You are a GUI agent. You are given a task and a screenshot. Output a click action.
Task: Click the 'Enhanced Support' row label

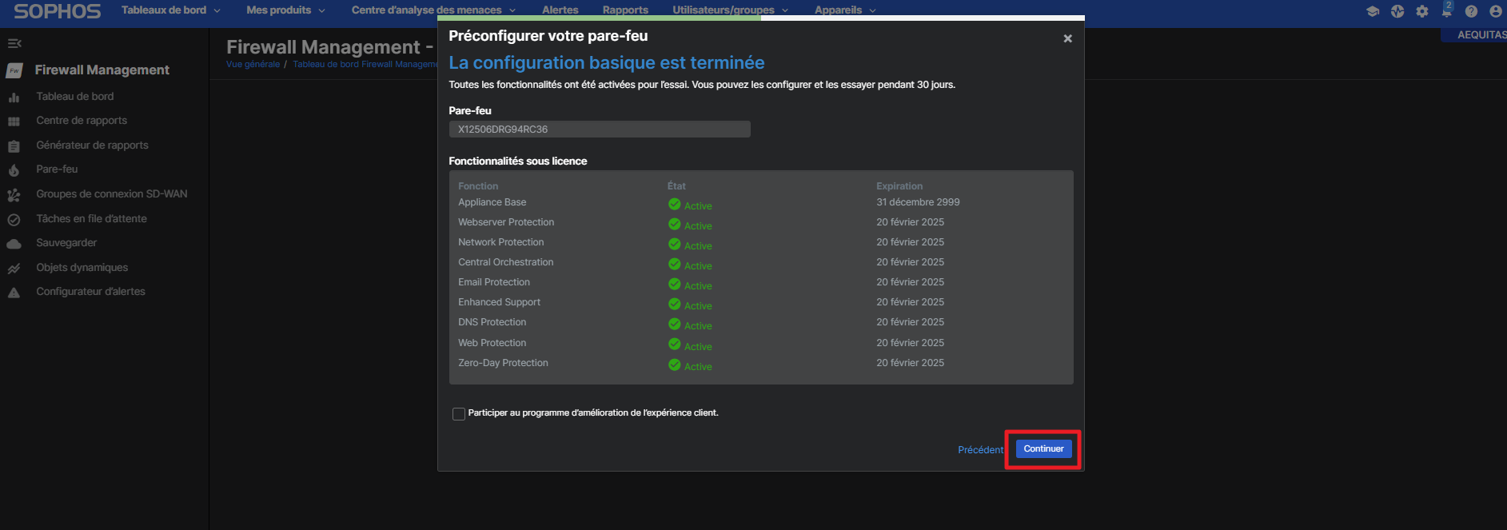[x=500, y=302]
